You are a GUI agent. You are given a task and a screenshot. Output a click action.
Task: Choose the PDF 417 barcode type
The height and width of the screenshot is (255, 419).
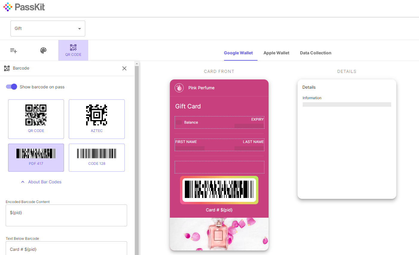[x=36, y=158]
